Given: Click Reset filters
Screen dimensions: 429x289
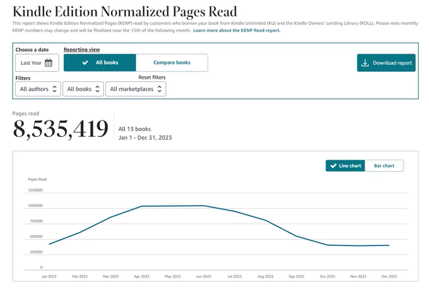Looking at the screenshot, I should pos(152,78).
